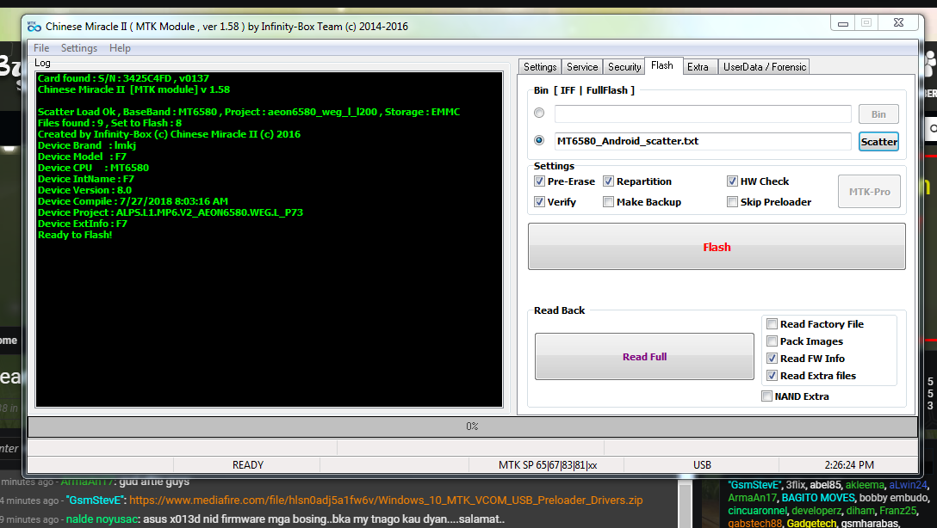Image resolution: width=937 pixels, height=528 pixels.
Task: Click the Bin browse button
Action: point(878,114)
